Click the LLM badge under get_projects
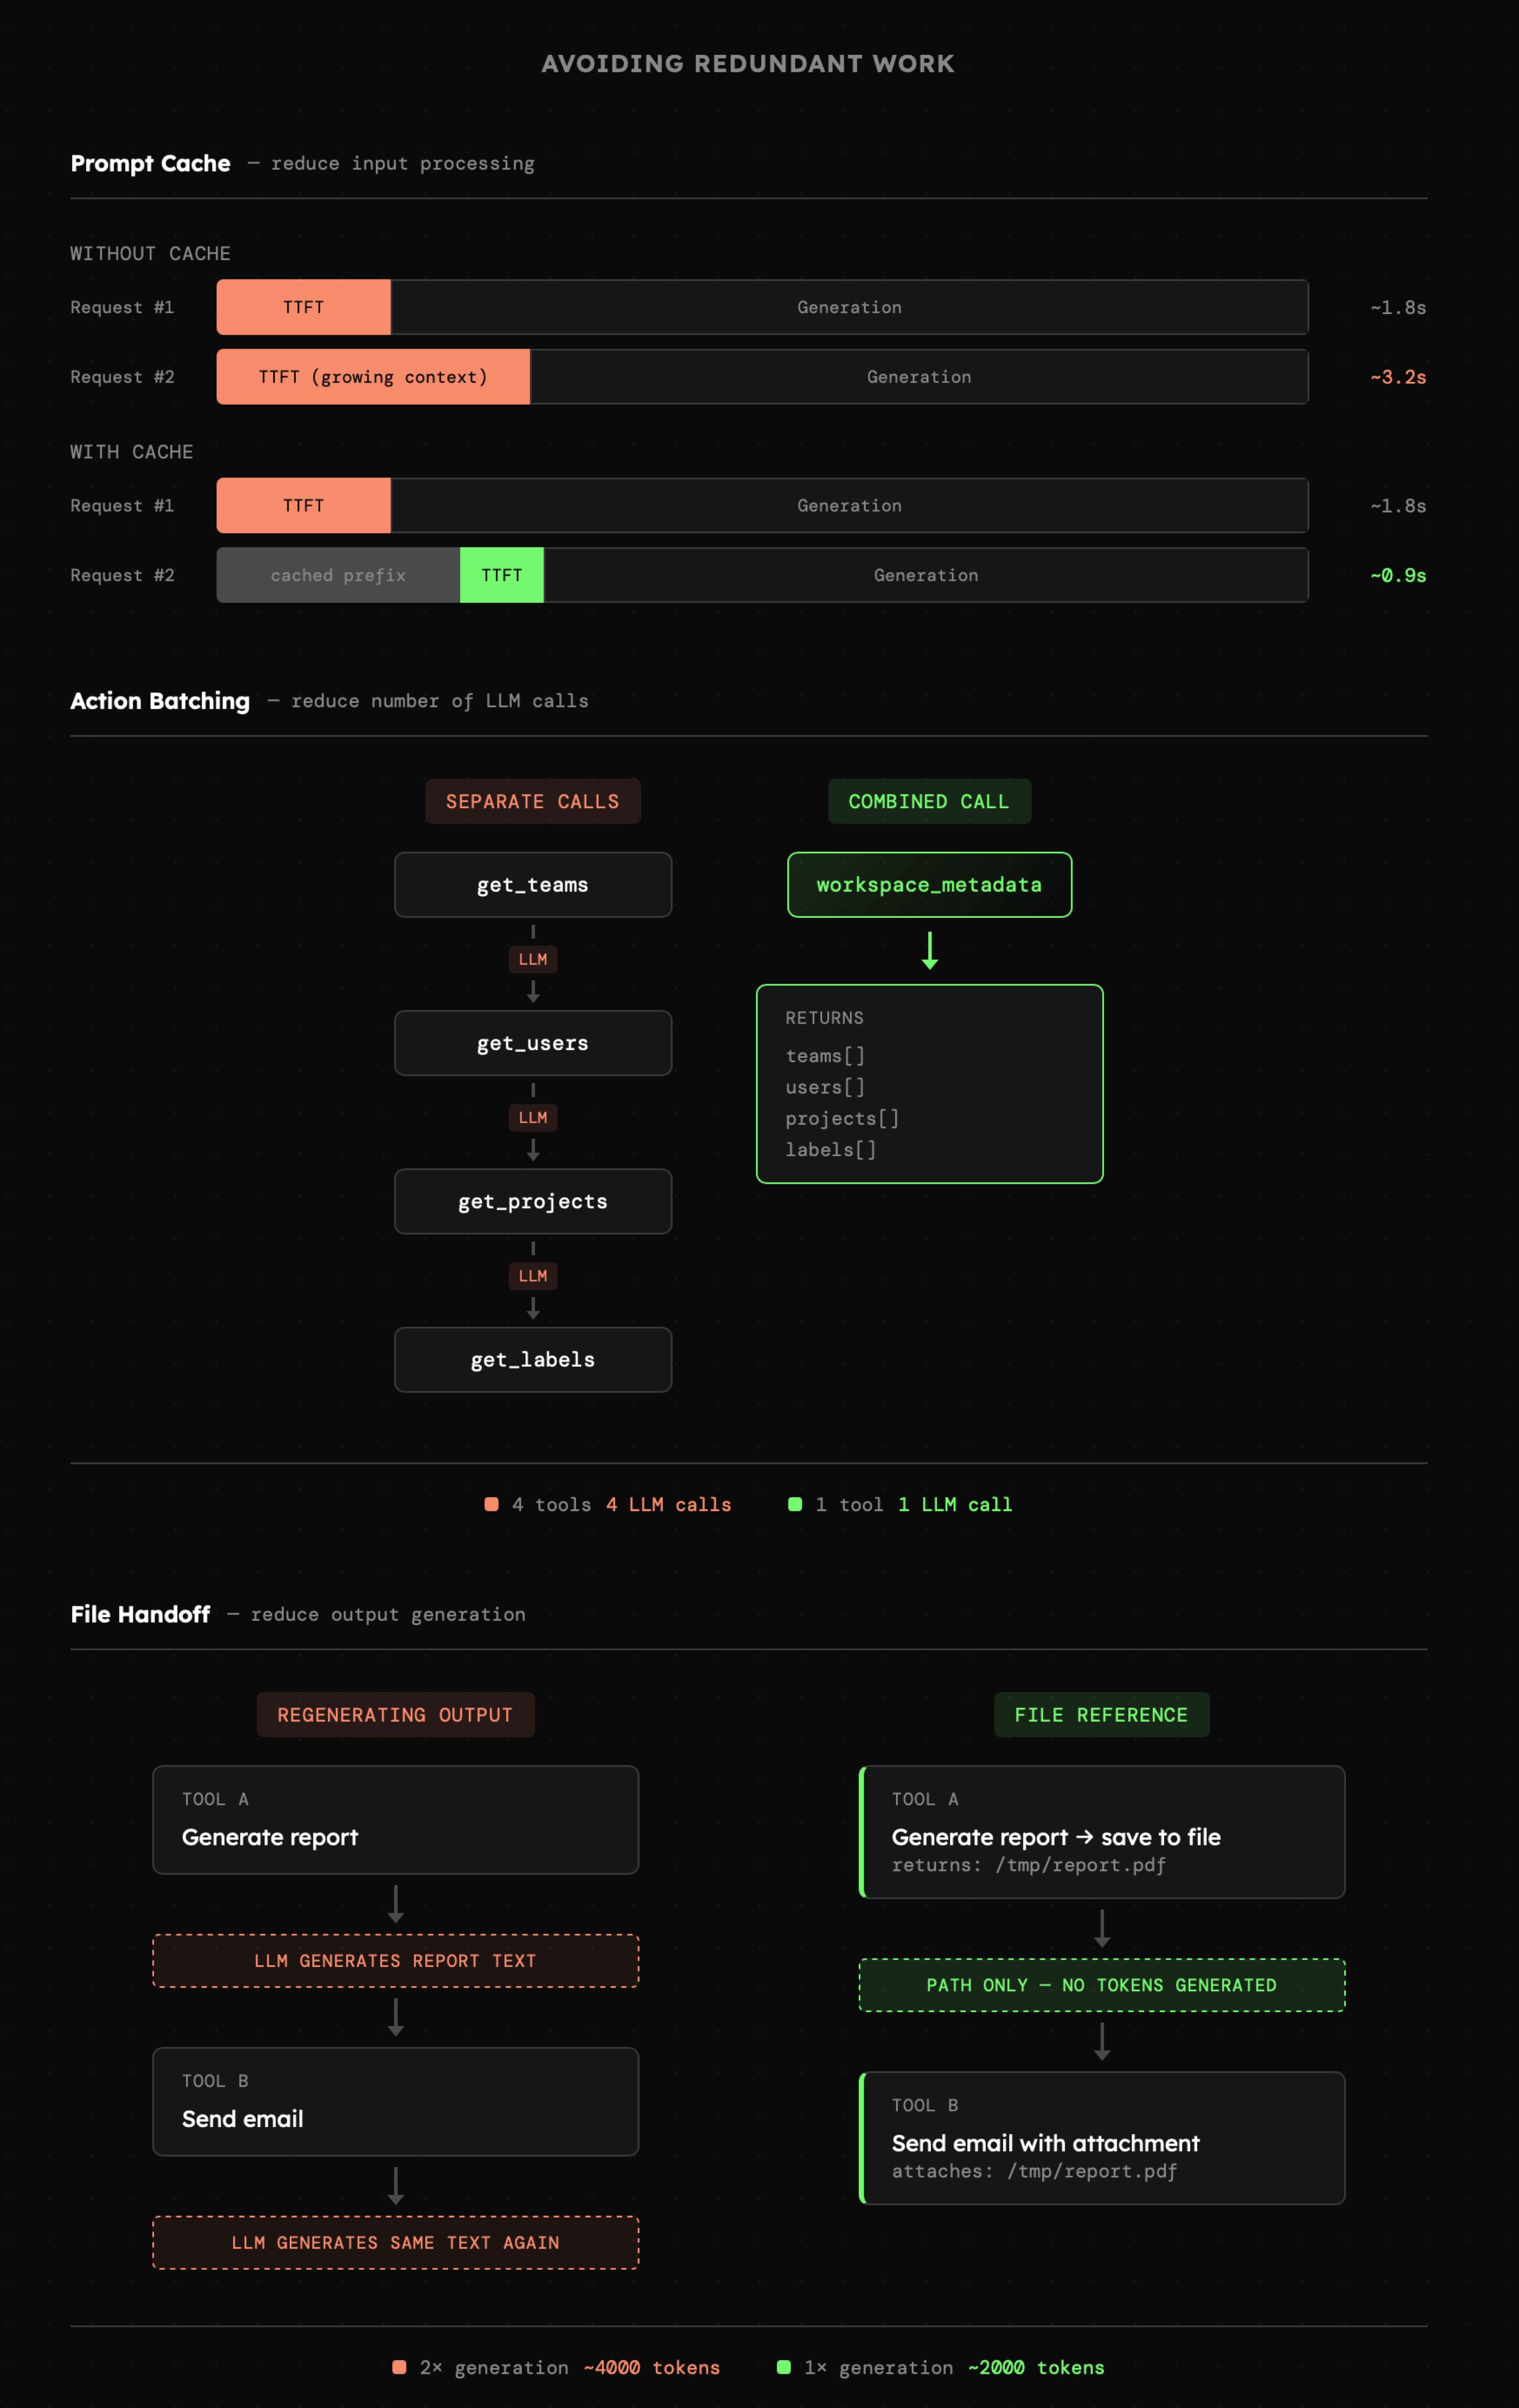The image size is (1519, 2408). tap(533, 1276)
